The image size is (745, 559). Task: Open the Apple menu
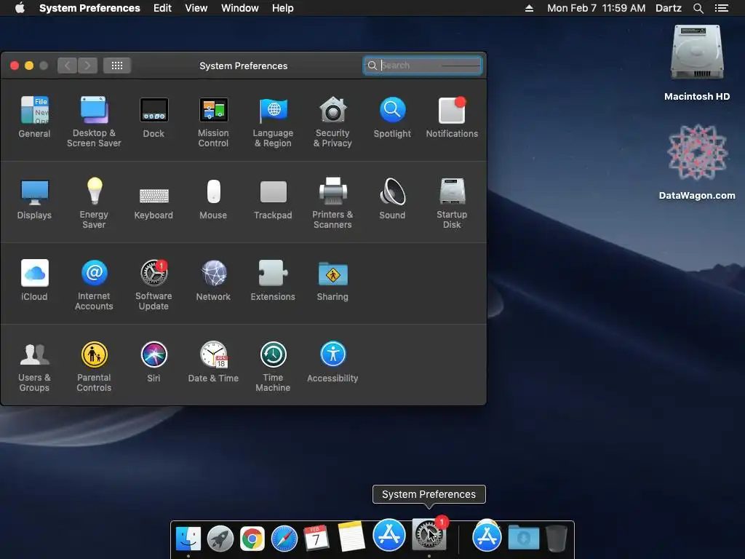(20, 8)
